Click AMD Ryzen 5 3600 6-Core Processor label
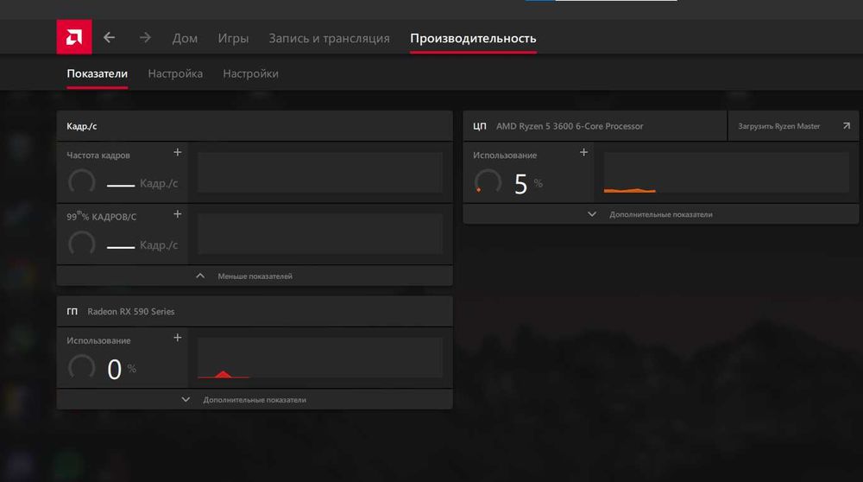 (570, 126)
